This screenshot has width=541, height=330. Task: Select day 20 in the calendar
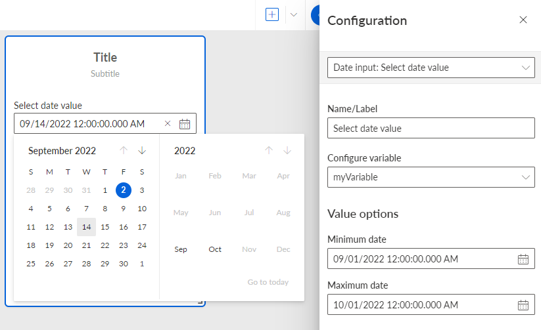(x=68, y=245)
